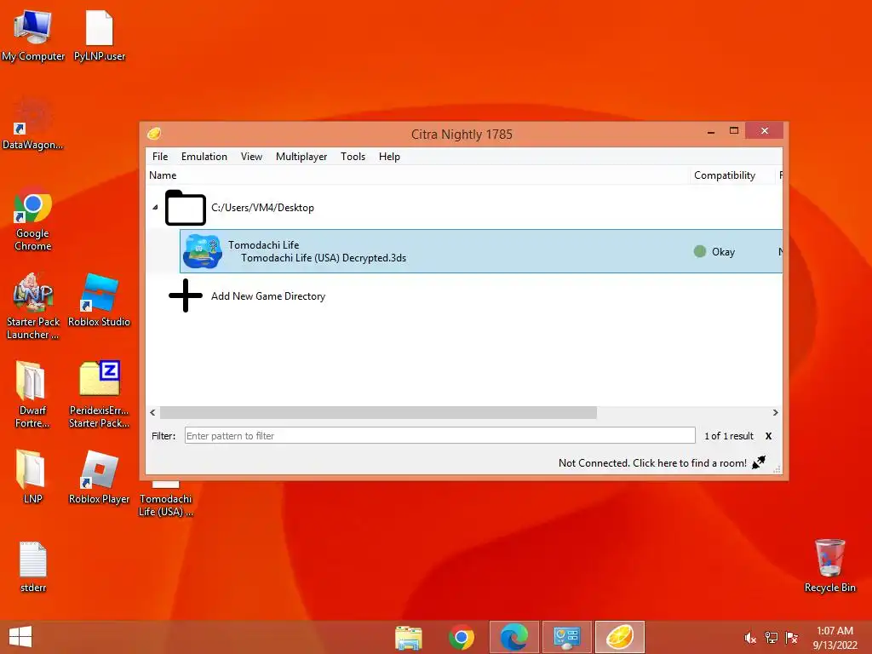This screenshot has height=654, width=872.
Task: Click the muted volume tray icon
Action: [x=750, y=638]
